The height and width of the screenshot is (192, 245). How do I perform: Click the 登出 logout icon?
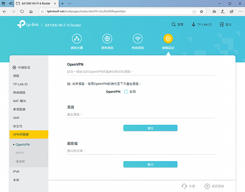tap(222, 25)
